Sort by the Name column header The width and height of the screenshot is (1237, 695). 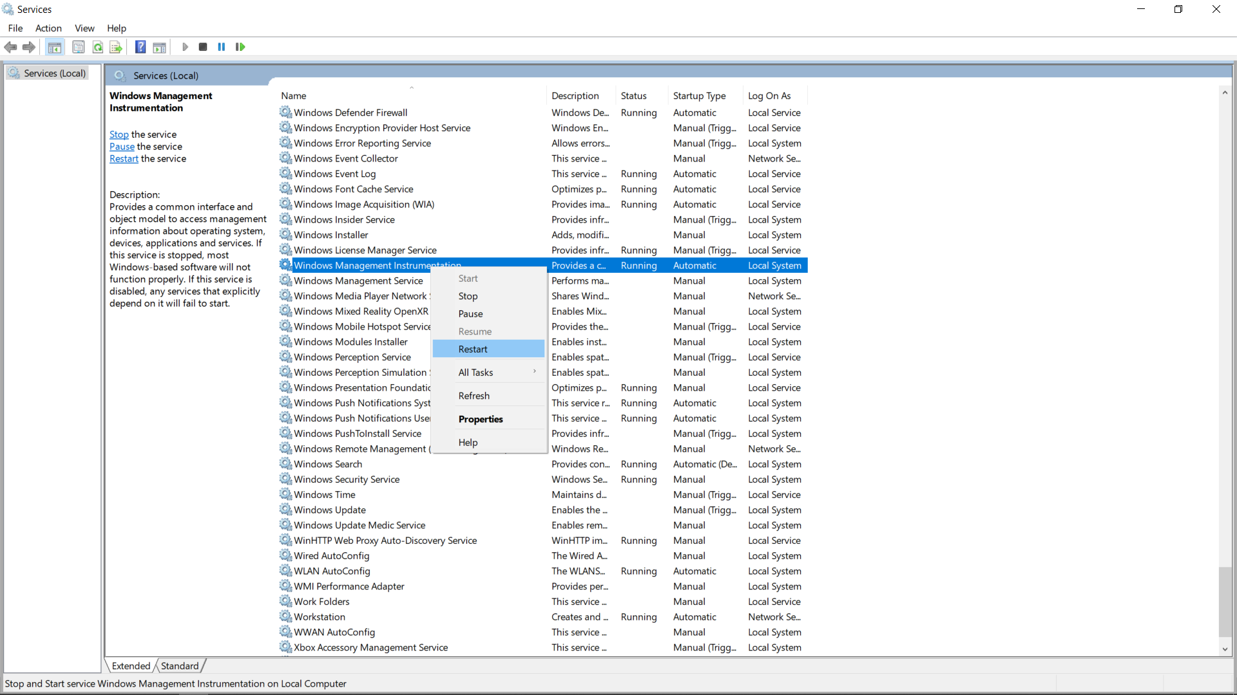pos(412,95)
